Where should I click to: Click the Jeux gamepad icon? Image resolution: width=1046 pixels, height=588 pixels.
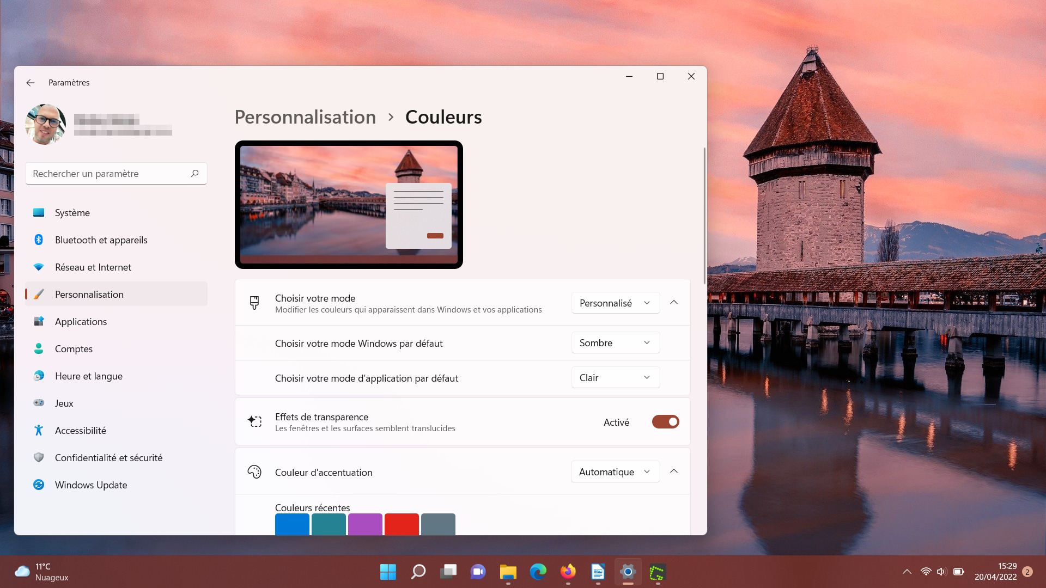[39, 403]
